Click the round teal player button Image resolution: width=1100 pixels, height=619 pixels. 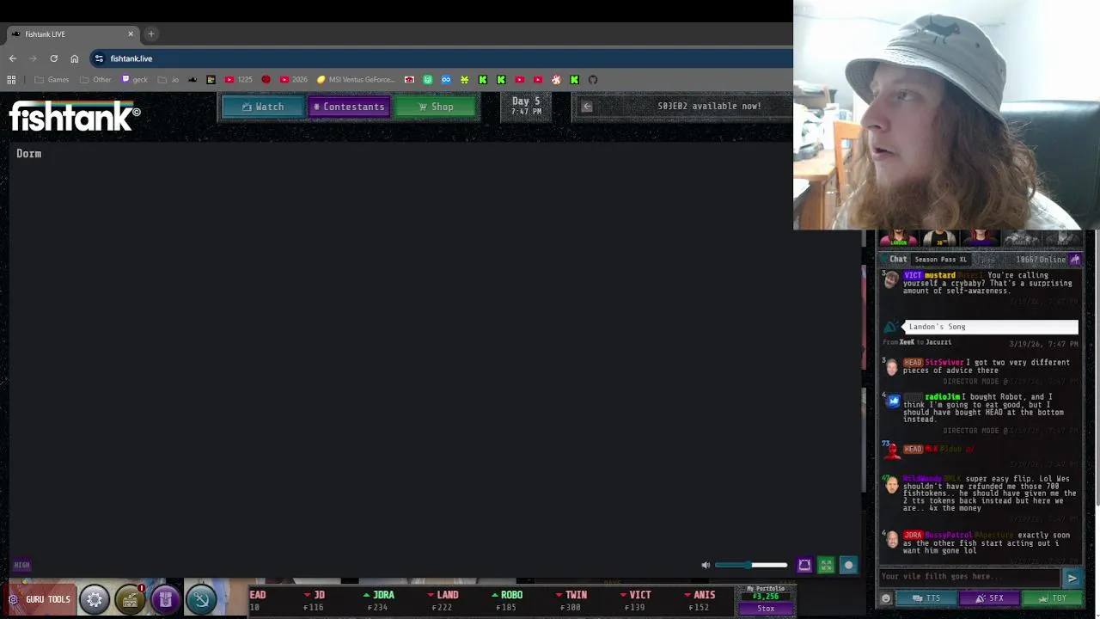pos(848,565)
